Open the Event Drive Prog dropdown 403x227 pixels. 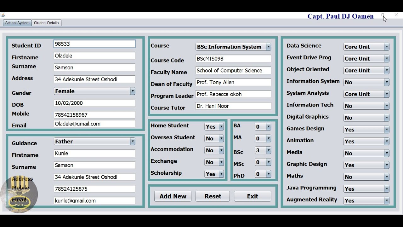(366, 59)
